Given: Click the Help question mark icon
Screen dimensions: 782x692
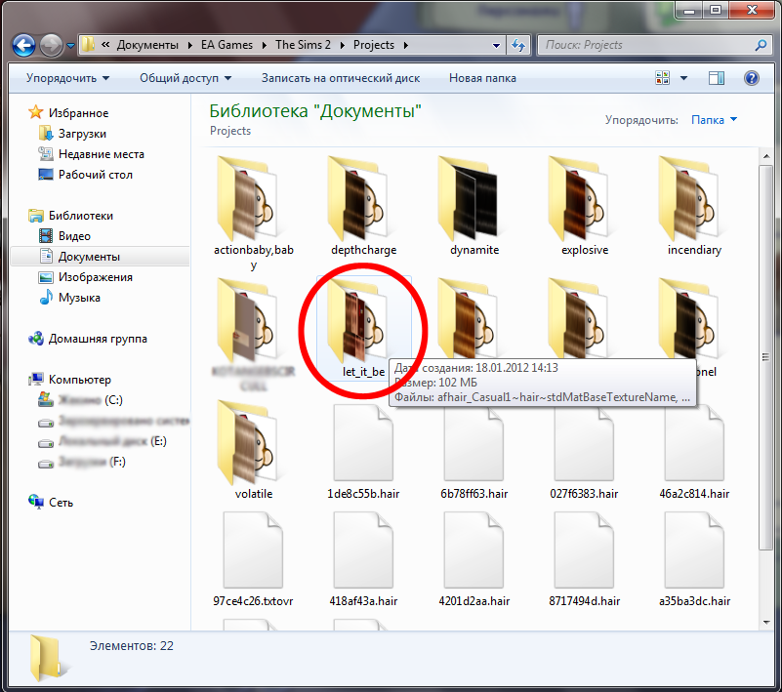Looking at the screenshot, I should [x=752, y=78].
